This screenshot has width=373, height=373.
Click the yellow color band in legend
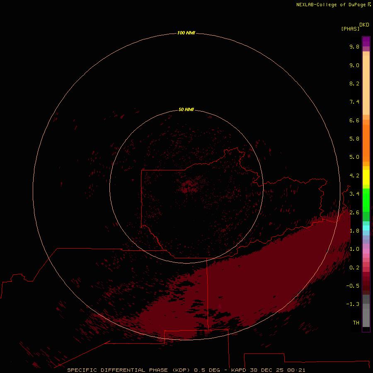(366, 177)
